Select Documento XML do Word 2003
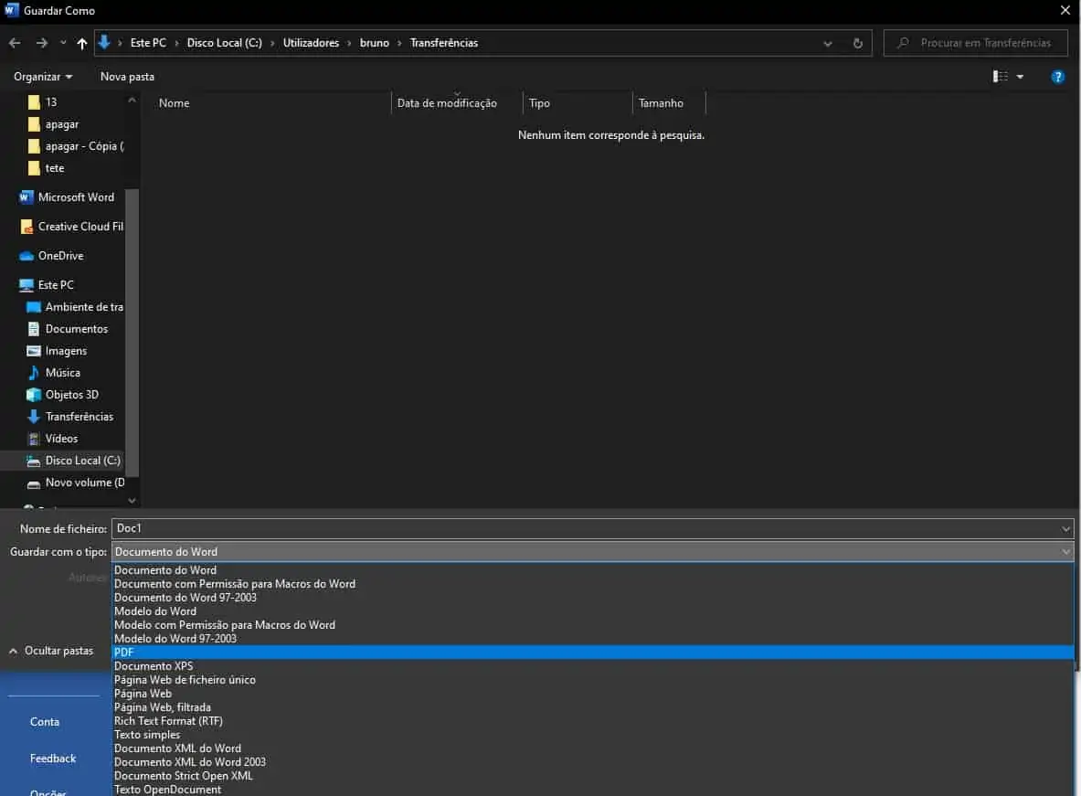The width and height of the screenshot is (1081, 796). (x=592, y=762)
